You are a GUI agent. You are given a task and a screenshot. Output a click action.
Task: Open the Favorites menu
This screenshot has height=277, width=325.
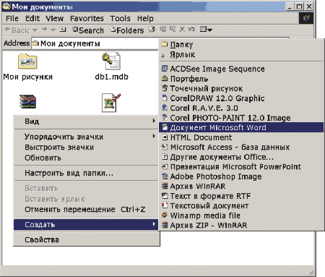pyautogui.click(x=87, y=18)
